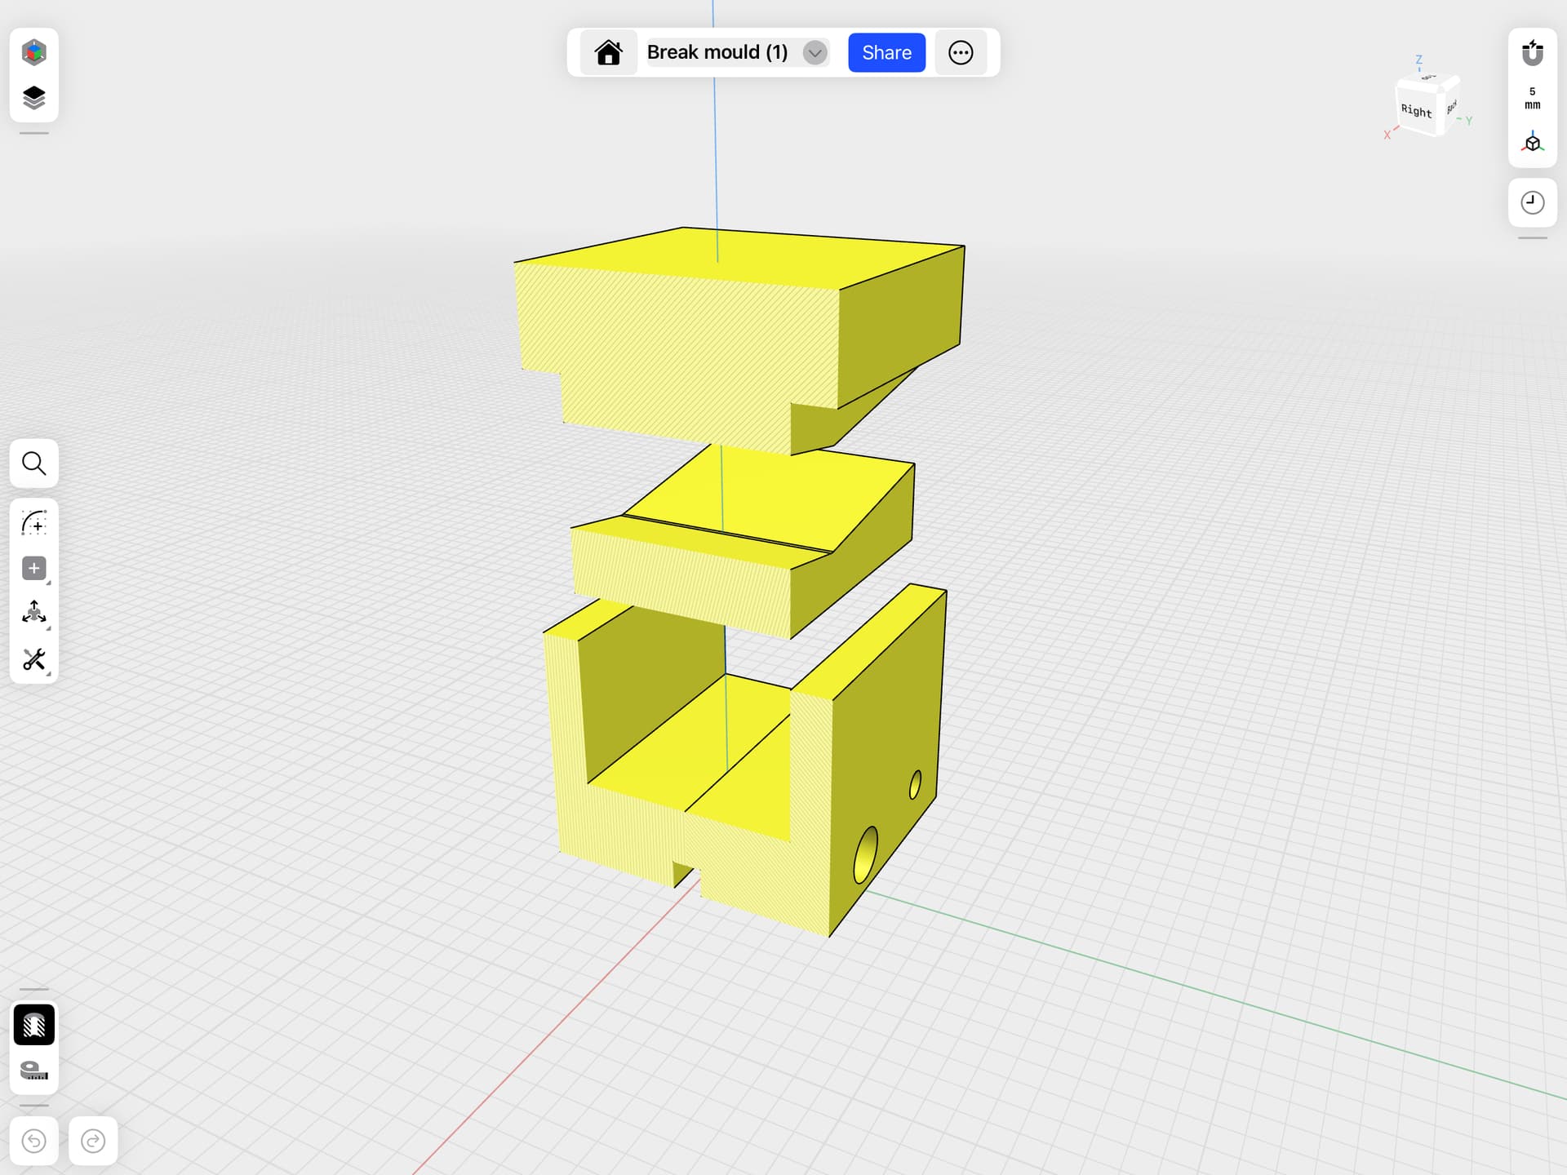The image size is (1567, 1175).
Task: Go to the Home screen
Action: (x=608, y=53)
